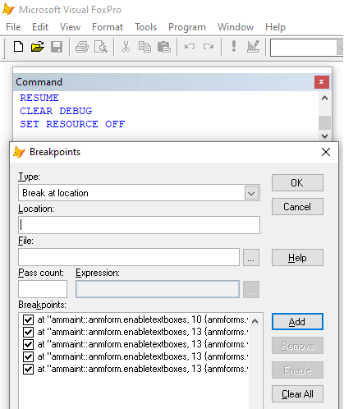Click the Command window scroll down arrow

[x=324, y=136]
